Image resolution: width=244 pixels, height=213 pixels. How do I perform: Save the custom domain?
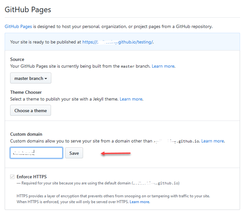[x=74, y=153]
